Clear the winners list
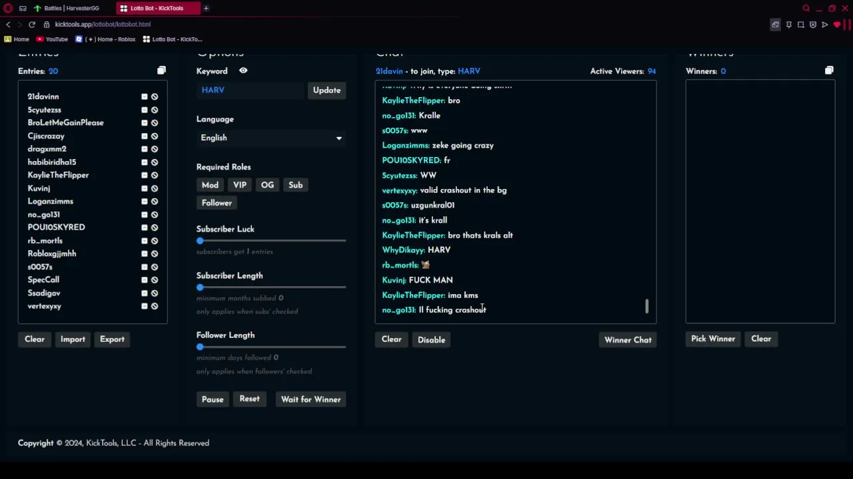The width and height of the screenshot is (853, 479). pos(761,339)
